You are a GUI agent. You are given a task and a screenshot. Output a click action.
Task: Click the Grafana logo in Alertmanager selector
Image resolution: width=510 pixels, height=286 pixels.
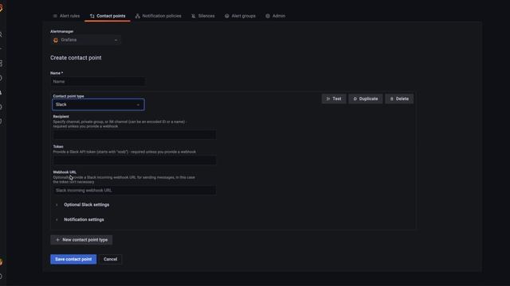56,41
